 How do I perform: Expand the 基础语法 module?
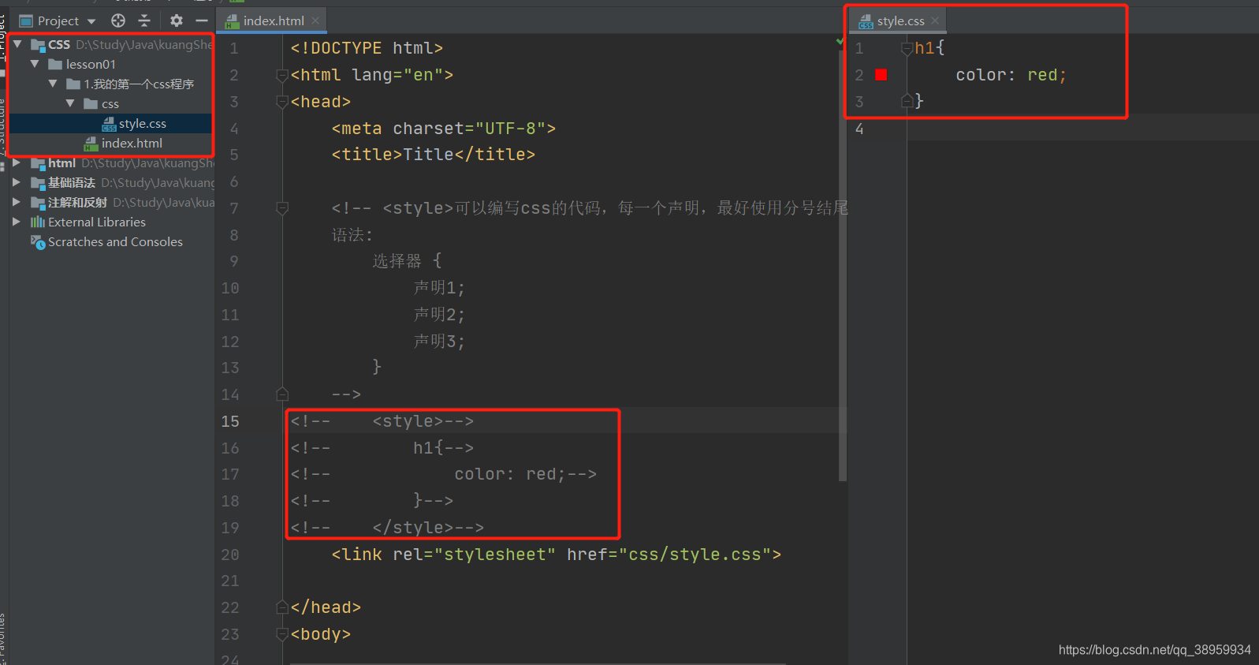[x=17, y=183]
